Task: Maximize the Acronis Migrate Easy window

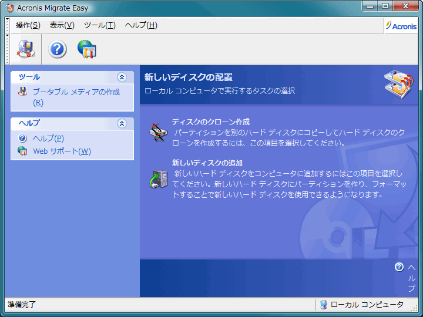Action: click(x=385, y=6)
